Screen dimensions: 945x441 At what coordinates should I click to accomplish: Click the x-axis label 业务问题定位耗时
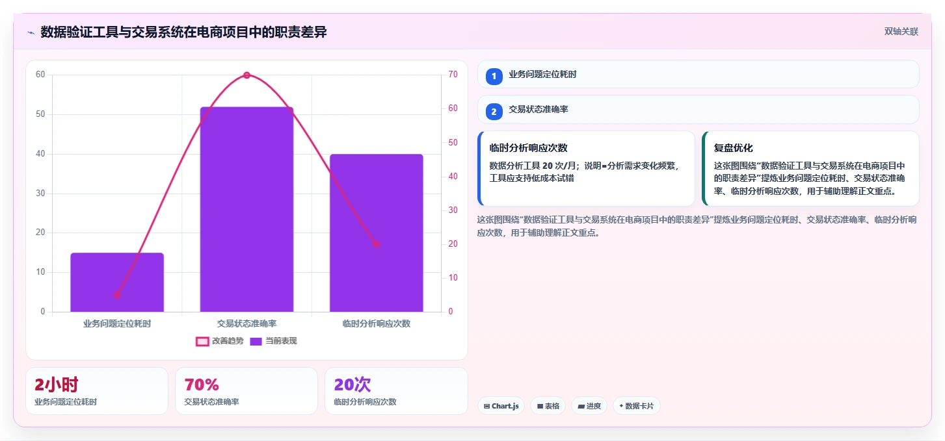tap(117, 323)
